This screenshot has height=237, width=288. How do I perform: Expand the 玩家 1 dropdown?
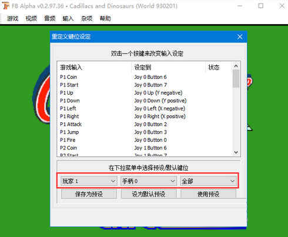[89, 181]
